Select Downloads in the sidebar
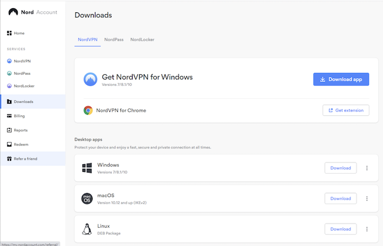The height and width of the screenshot is (246, 383). [33, 102]
